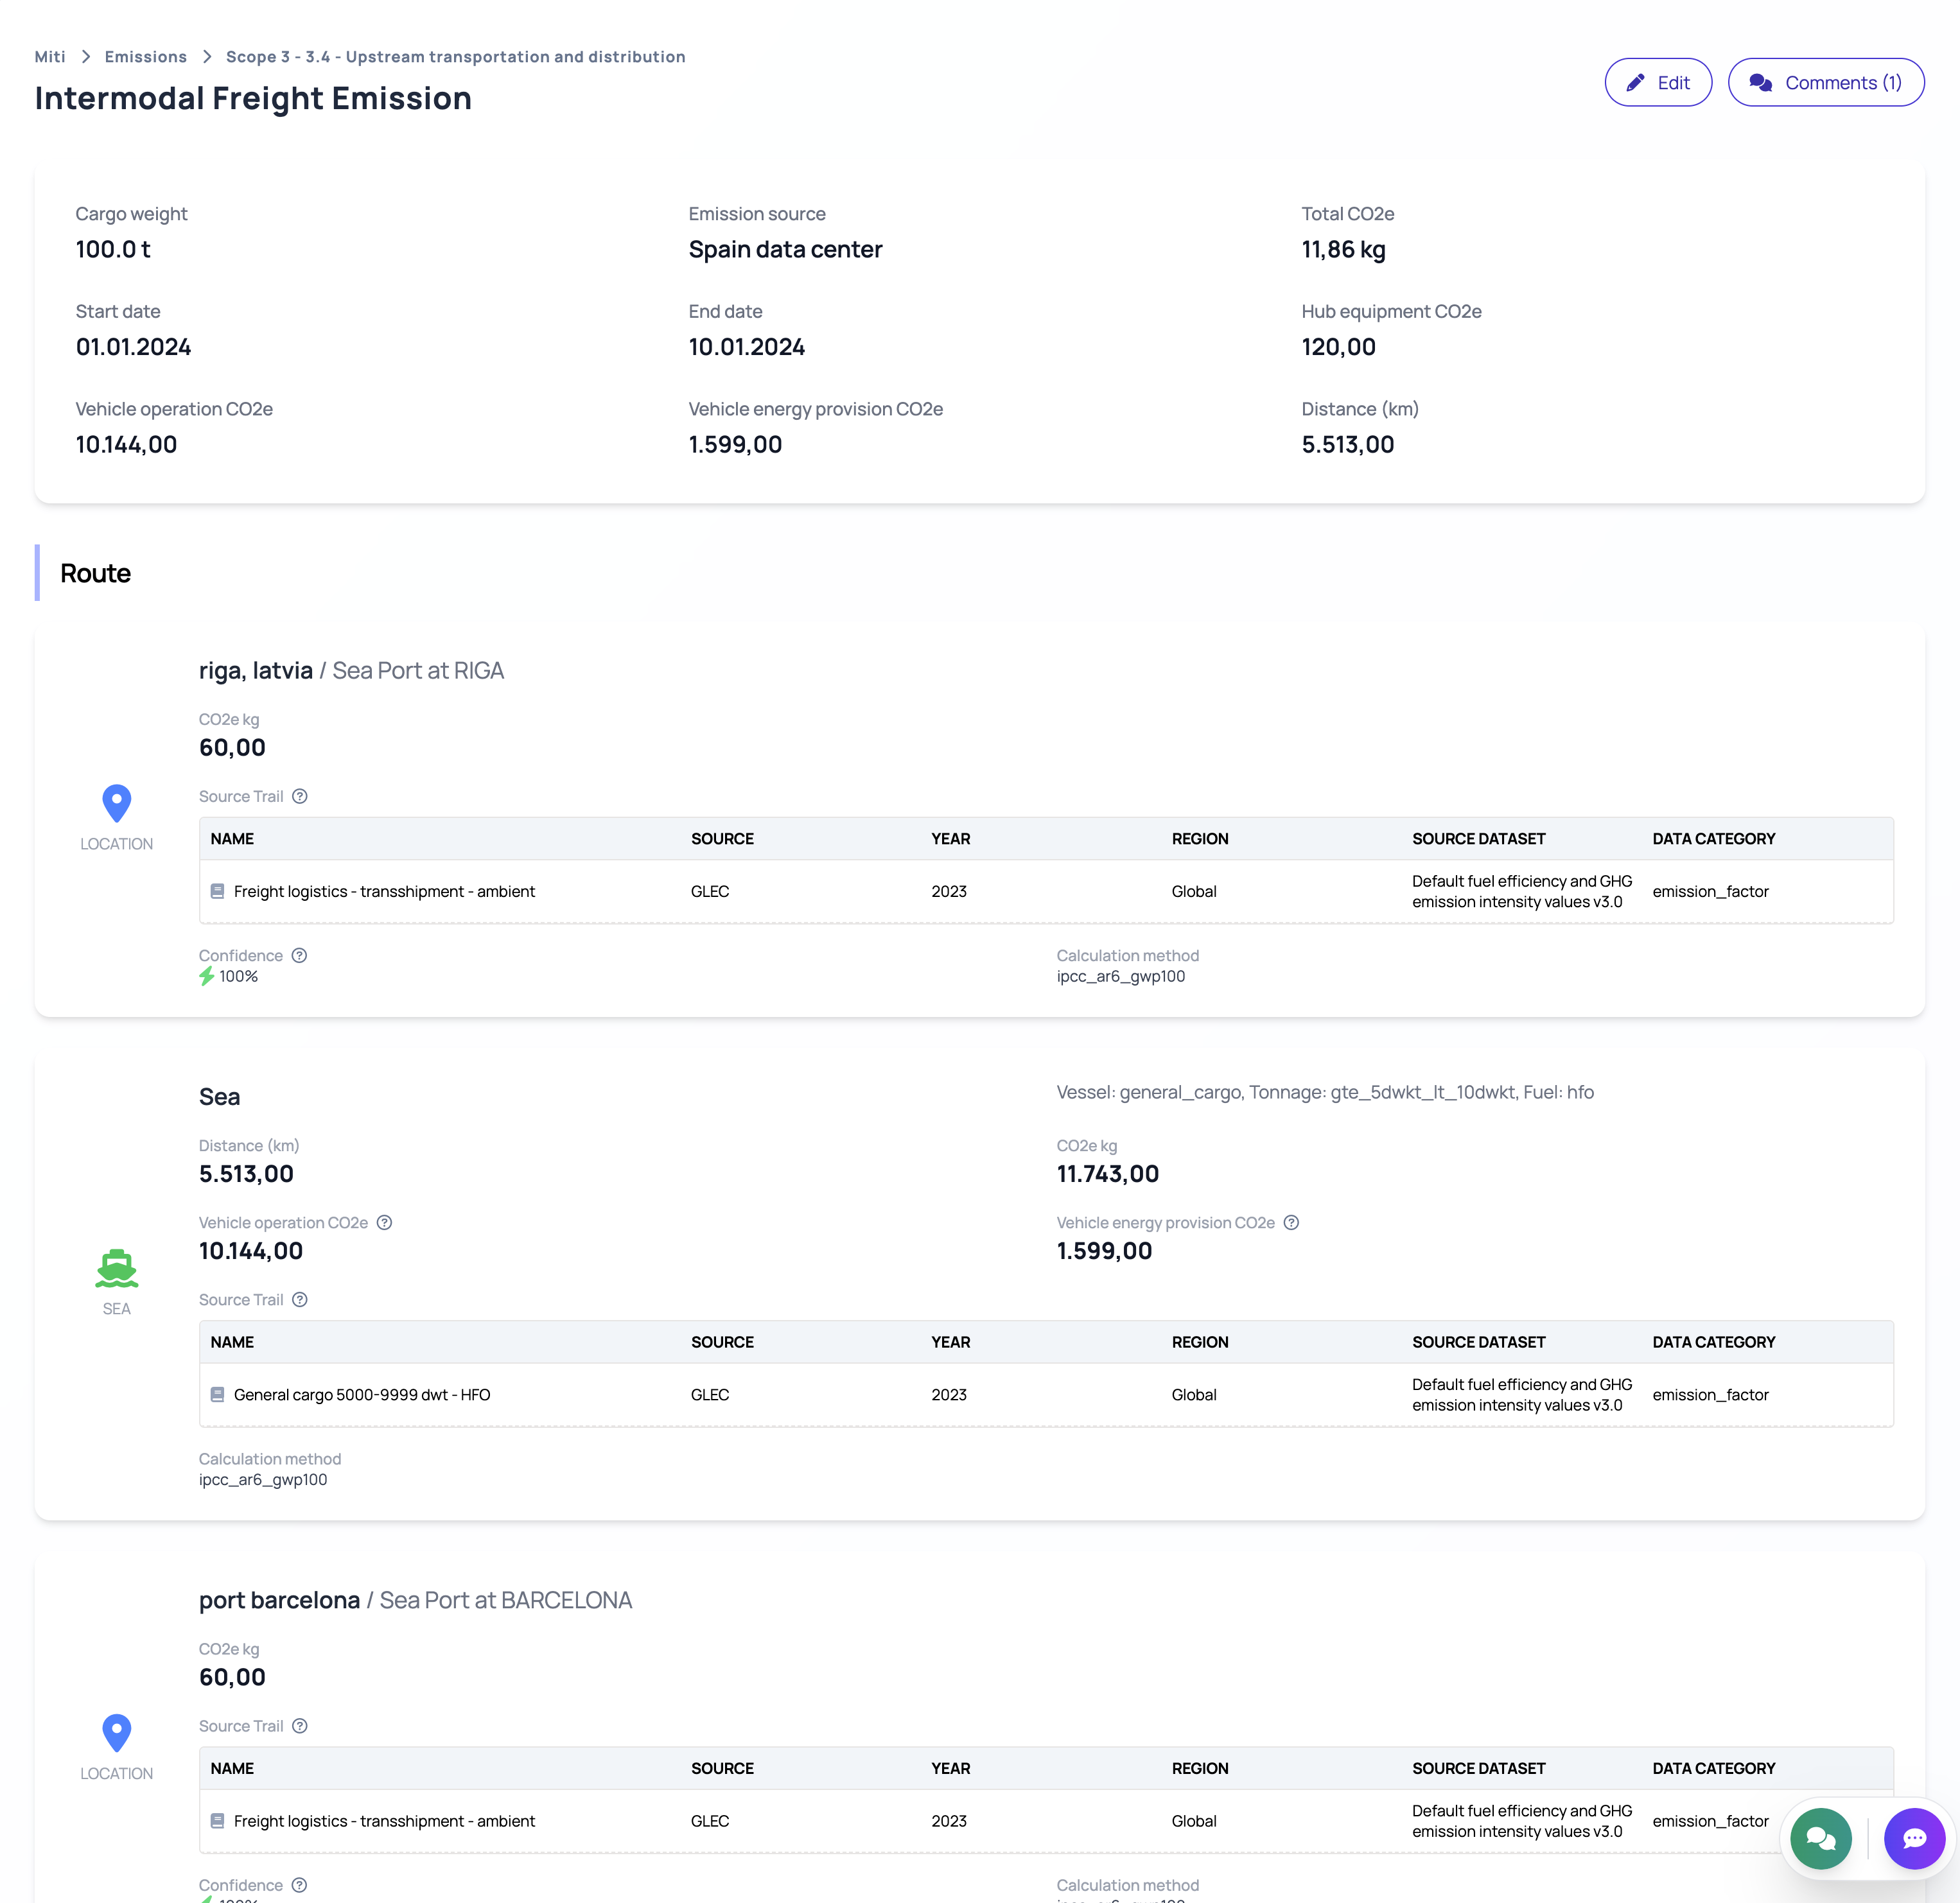The width and height of the screenshot is (1960, 1903).
Task: Click the Sea CO2e value 11.743,00
Action: pos(1107,1174)
